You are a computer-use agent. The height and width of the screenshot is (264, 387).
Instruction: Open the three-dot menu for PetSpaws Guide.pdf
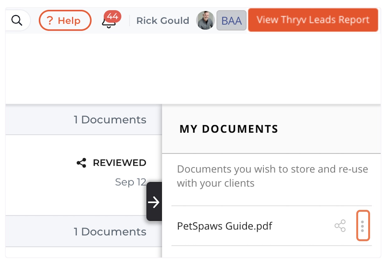pos(363,226)
